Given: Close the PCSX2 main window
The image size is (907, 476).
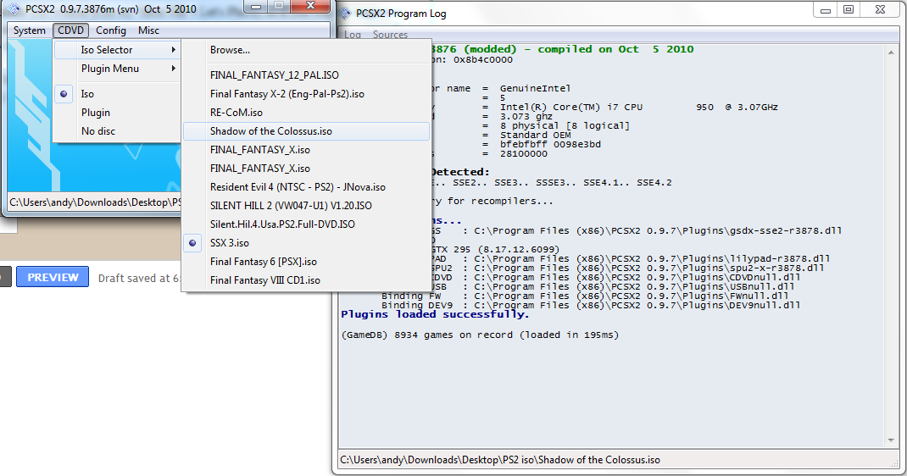Looking at the screenshot, I should 310,7.
